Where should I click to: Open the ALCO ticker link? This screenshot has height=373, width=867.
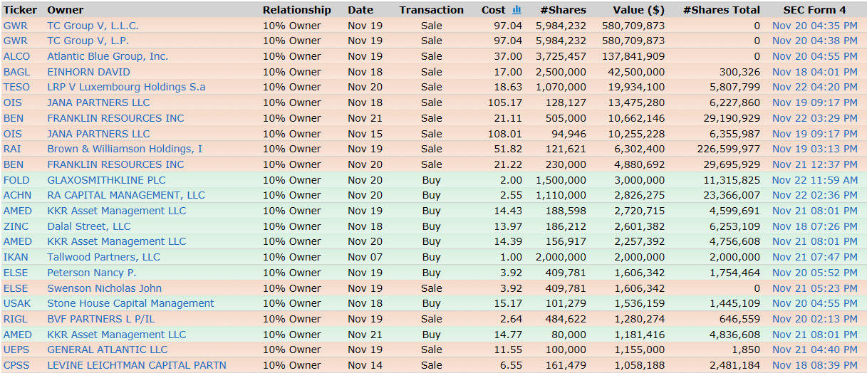point(16,56)
